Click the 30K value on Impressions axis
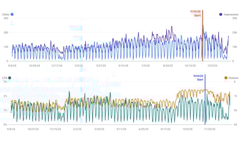The image size is (241, 143). click(x=235, y=18)
